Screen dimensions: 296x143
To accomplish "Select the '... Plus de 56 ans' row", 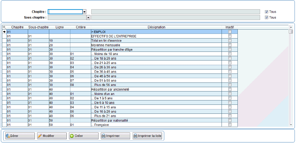I will pos(120,85).
